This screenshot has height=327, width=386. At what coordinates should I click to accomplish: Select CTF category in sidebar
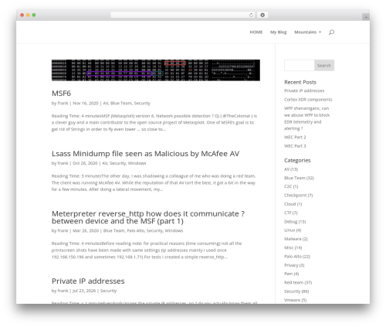pyautogui.click(x=288, y=213)
